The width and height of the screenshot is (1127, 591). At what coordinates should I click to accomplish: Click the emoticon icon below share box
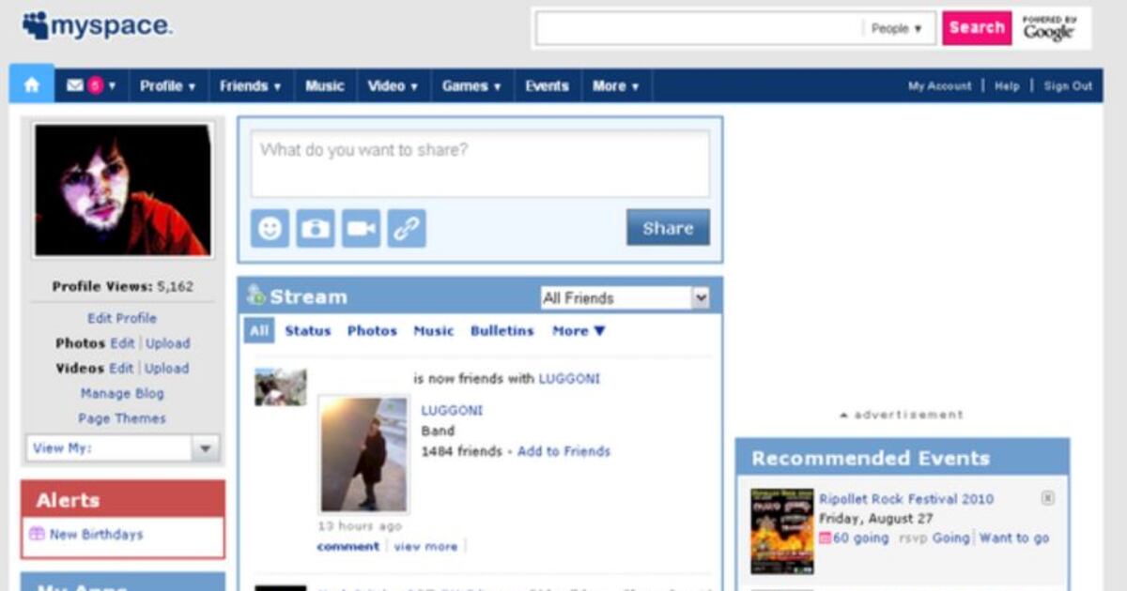click(270, 226)
